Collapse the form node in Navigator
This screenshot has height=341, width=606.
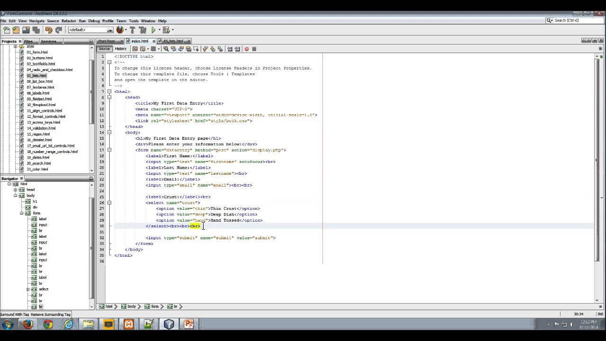pyautogui.click(x=22, y=213)
